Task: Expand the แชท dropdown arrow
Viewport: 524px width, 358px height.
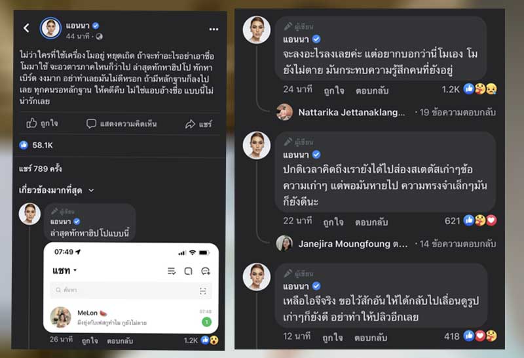Action: tap(75, 271)
